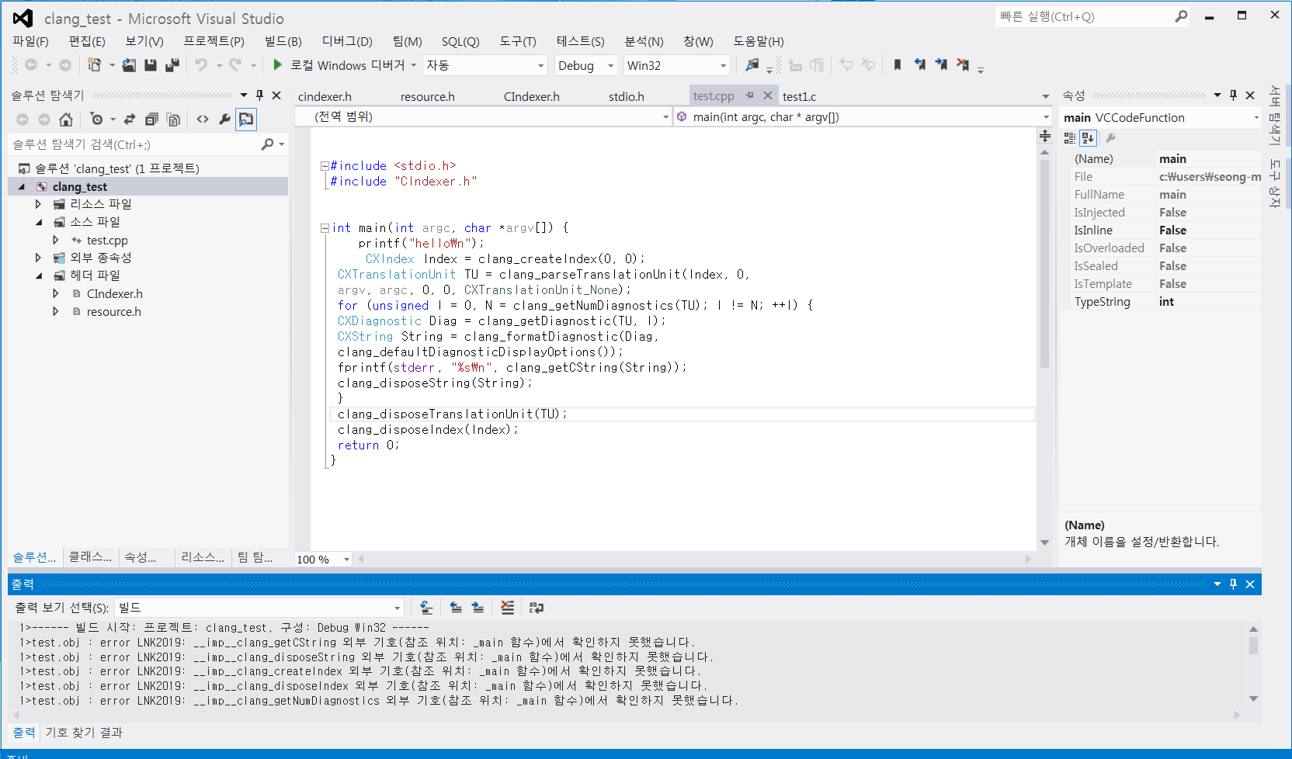Viewport: 1292px width, 759px height.
Task: Select test.cpp in Solution Explorer
Action: [107, 241]
